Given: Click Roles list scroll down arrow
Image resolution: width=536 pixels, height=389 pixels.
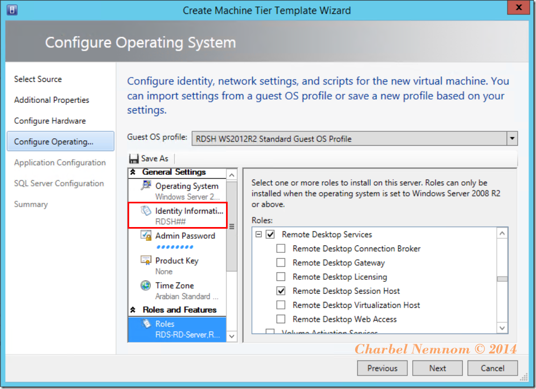Looking at the screenshot, I should click(502, 328).
